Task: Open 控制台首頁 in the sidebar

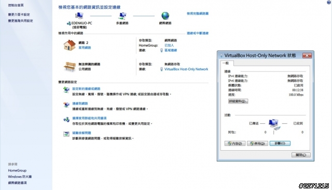Action: pyautogui.click(x=16, y=5)
